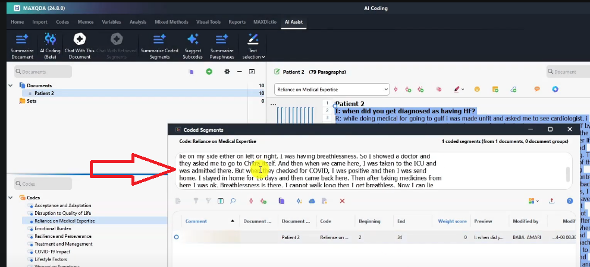
Task: Open the highlight color pen dropdown
Action: pyautogui.click(x=463, y=89)
